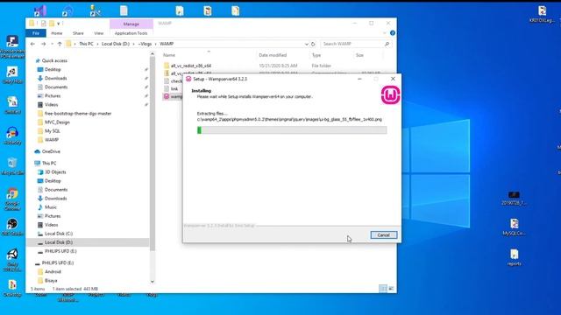Screen dimensions: 561x315
Task: Select the 'reports' desktop file
Action: coord(515,258)
